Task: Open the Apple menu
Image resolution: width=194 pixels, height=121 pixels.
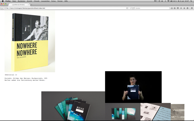Action: click(3, 1)
